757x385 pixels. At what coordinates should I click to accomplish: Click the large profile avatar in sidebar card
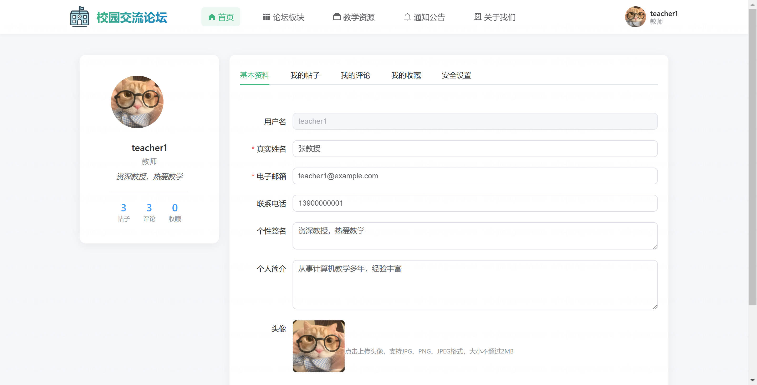coord(137,102)
